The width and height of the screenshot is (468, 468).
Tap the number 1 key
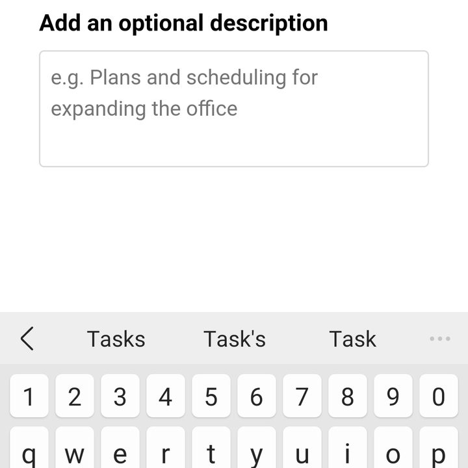tap(29, 396)
